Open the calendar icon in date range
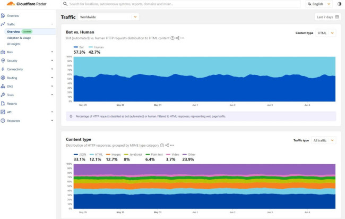345x219 pixels. (x=337, y=17)
